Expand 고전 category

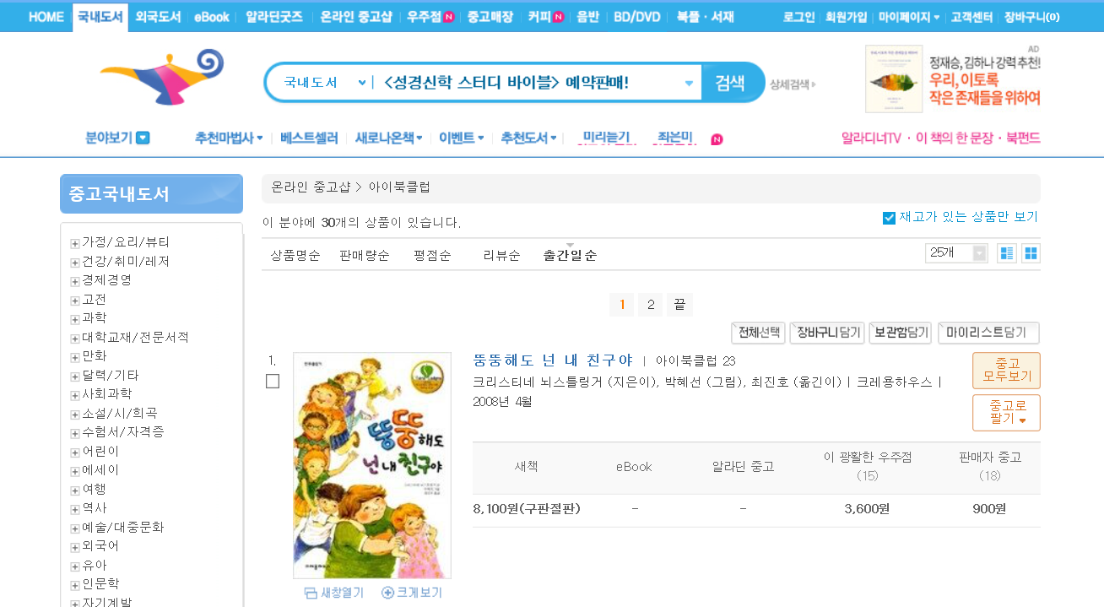[75, 301]
